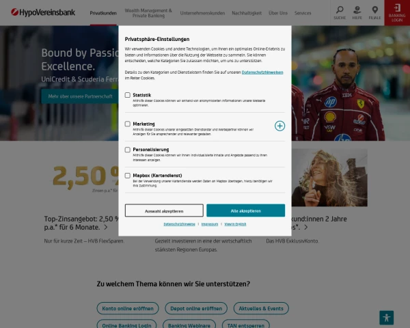Check the Mapbox (Kartendienst) checkbox
Viewport: 410px width, 328px height.
tap(128, 176)
